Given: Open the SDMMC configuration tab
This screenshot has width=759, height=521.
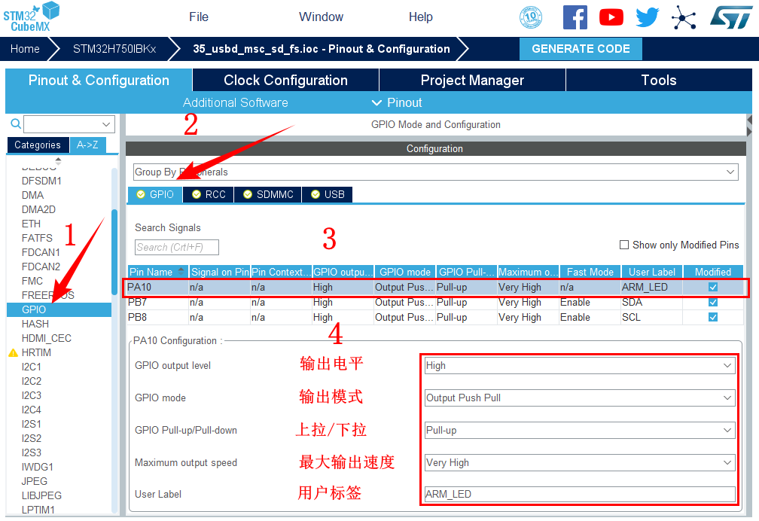Looking at the screenshot, I should [268, 194].
